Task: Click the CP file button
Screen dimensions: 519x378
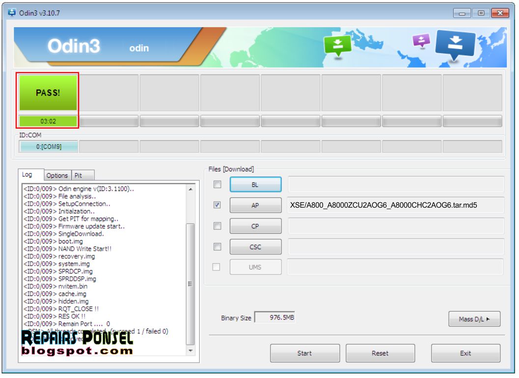Action: coord(255,226)
